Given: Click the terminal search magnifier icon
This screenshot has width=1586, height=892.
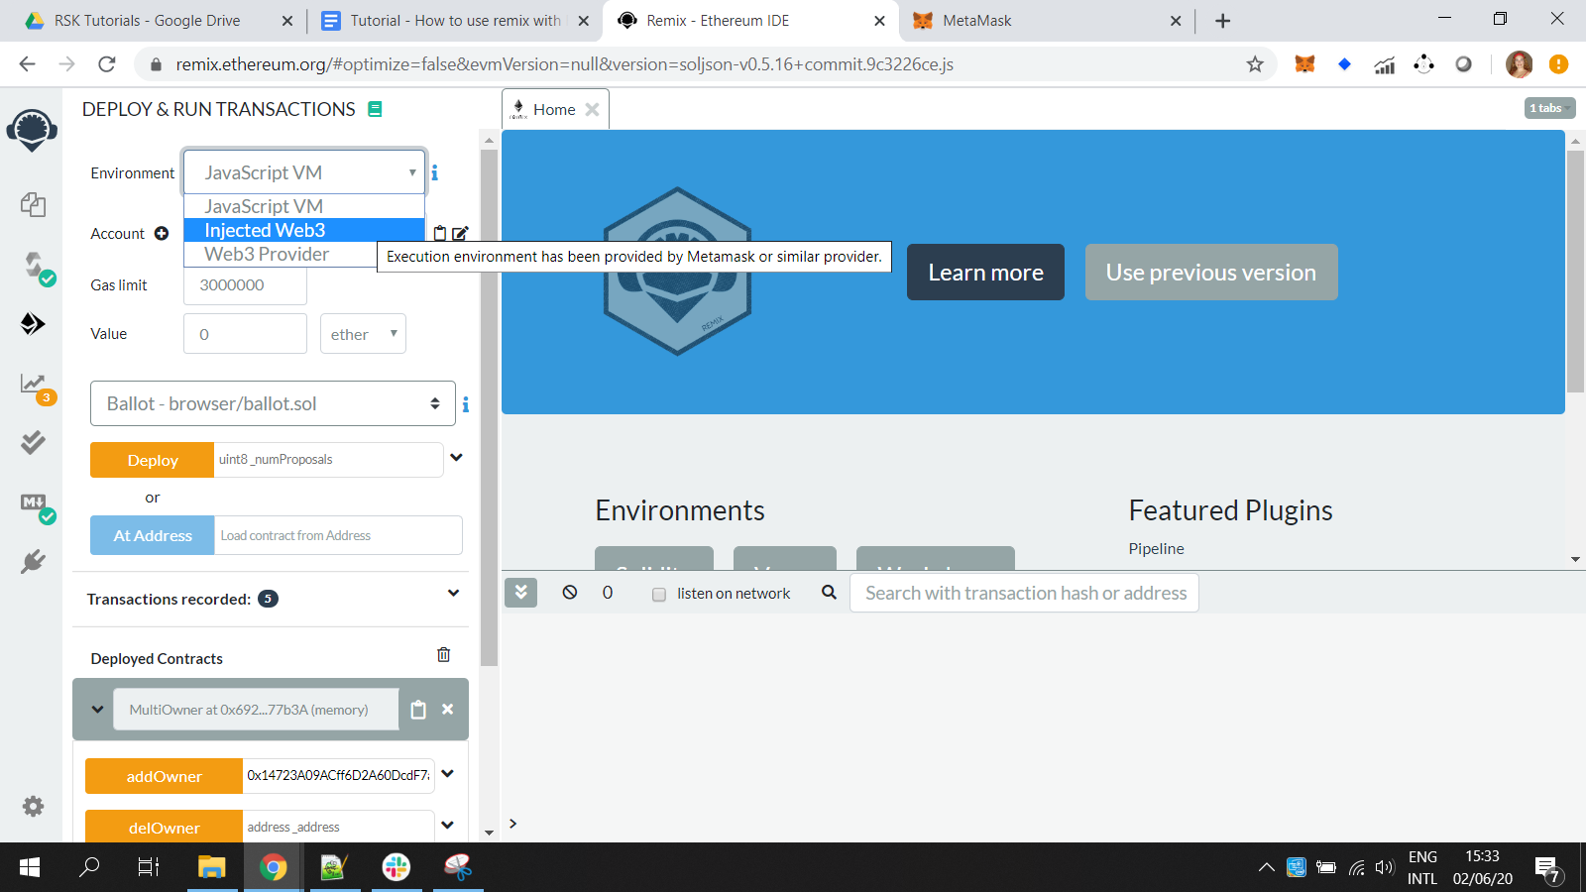Looking at the screenshot, I should (829, 592).
